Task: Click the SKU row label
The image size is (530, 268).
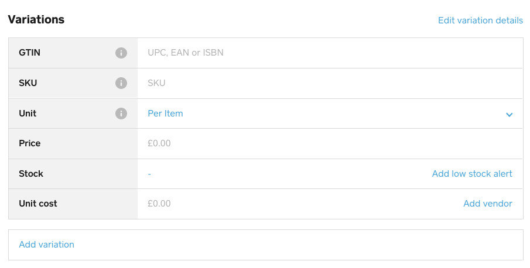Action: (28, 83)
